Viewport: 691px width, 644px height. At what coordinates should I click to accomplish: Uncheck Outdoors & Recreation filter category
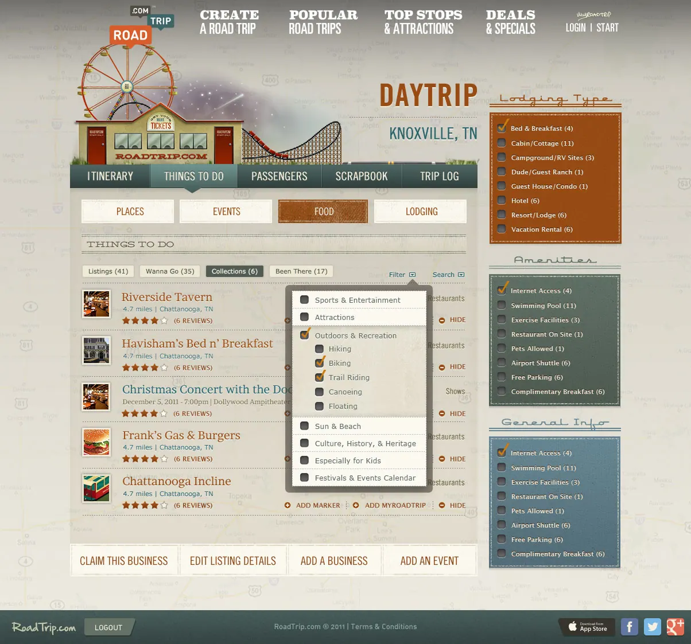(305, 334)
